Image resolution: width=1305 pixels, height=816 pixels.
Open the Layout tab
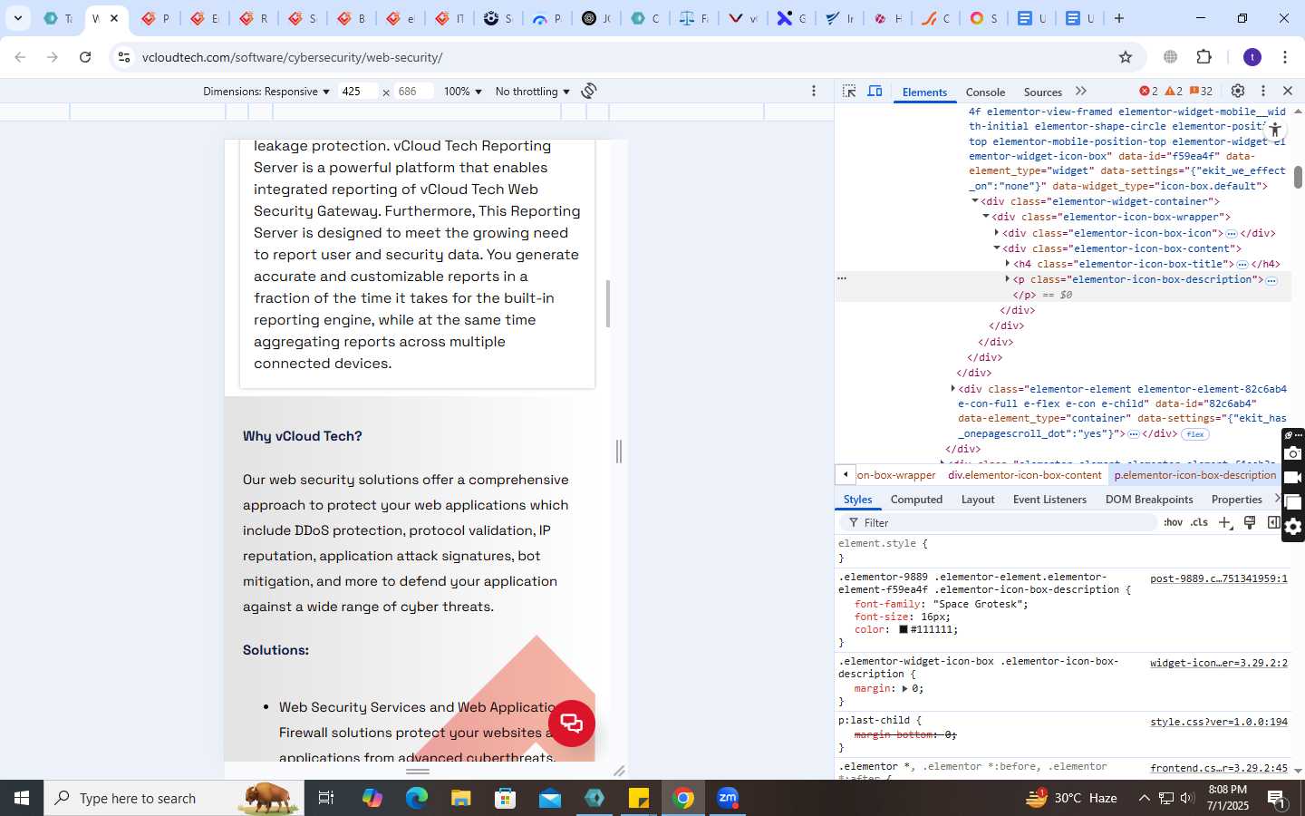tap(978, 500)
